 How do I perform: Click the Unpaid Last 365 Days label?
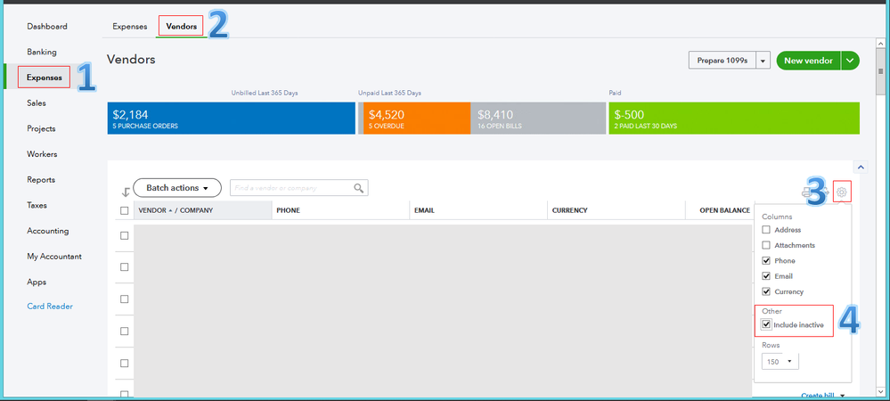[x=390, y=93]
